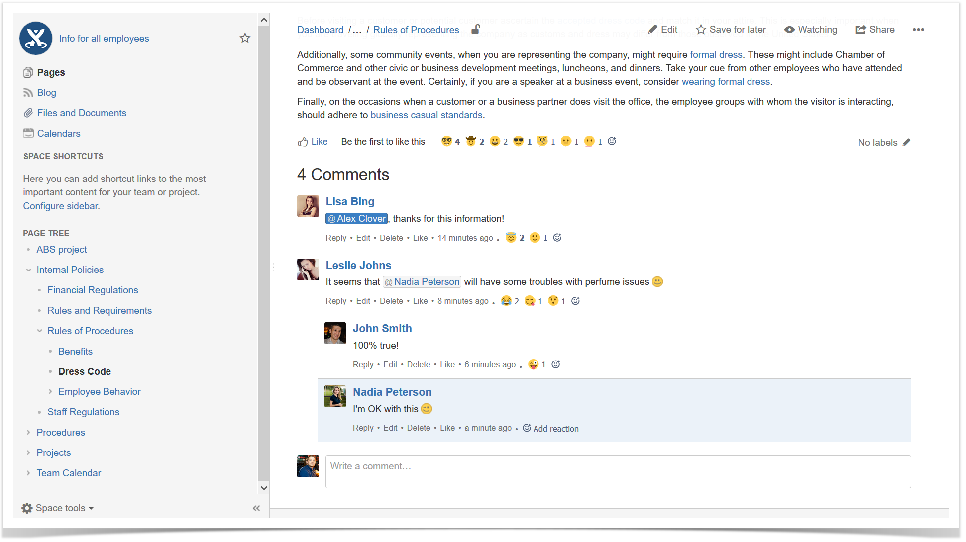Expand the Rules of Procedures tree item
Screen dimensions: 966x542
[38, 330]
